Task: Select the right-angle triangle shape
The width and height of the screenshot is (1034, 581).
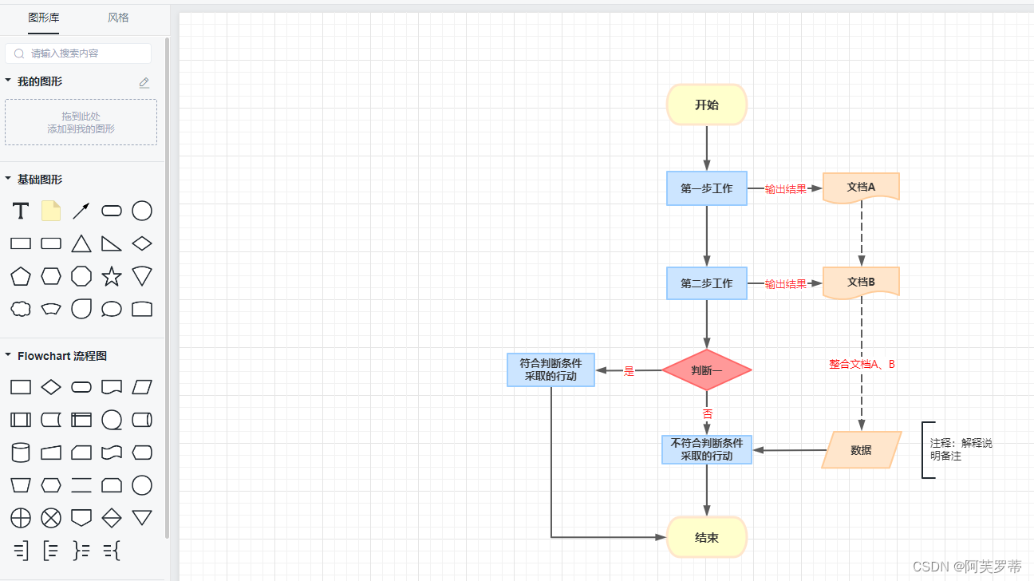Action: (x=112, y=243)
